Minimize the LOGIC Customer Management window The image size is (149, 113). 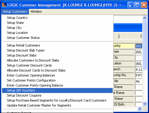[130, 5]
